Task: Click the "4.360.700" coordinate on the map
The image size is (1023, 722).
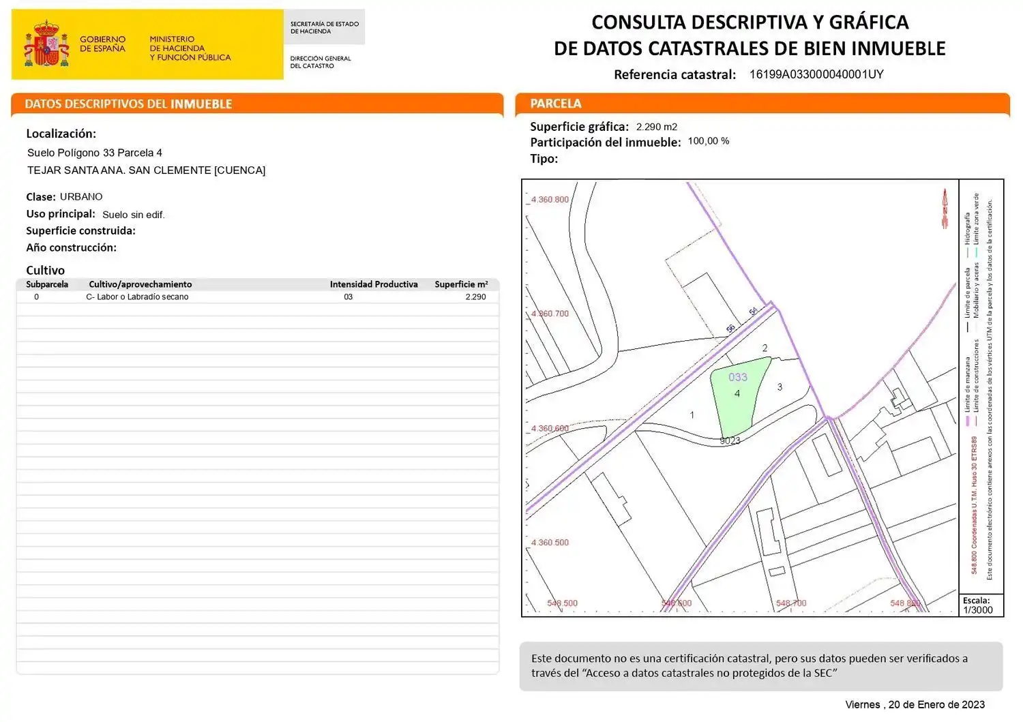Action: click(x=550, y=314)
